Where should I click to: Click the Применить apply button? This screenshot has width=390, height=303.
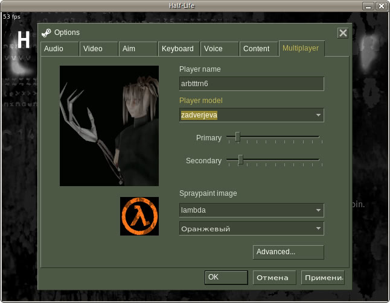[322, 277]
